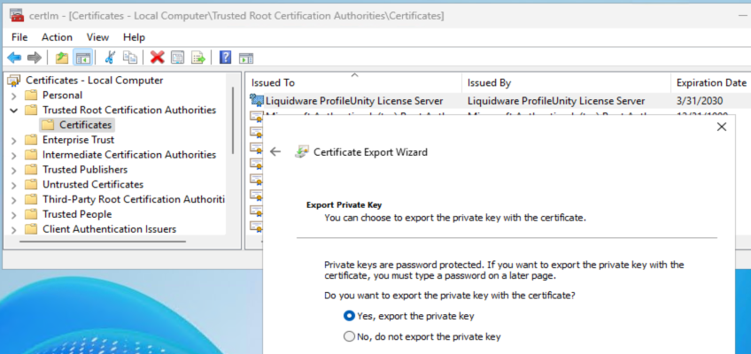751x354 pixels.
Task: Click the Certificates - Local Computer root icon
Action: click(x=14, y=81)
